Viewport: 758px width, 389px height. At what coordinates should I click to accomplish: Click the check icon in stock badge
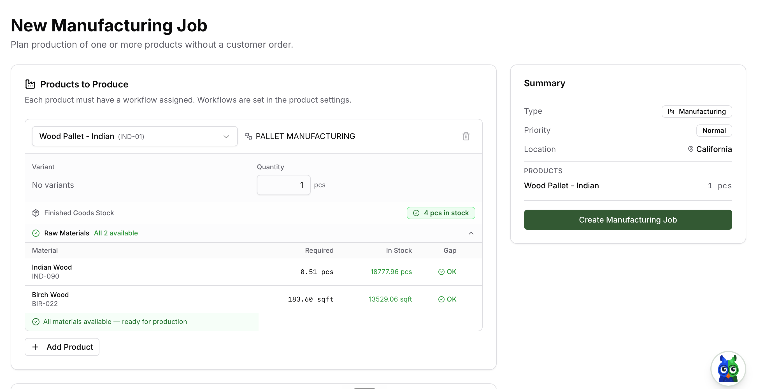pos(416,213)
